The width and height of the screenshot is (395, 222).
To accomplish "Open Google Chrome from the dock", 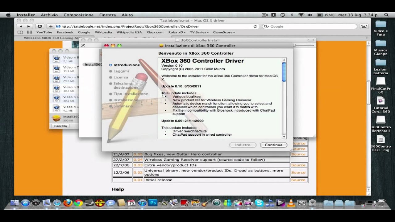I will 78,203.
